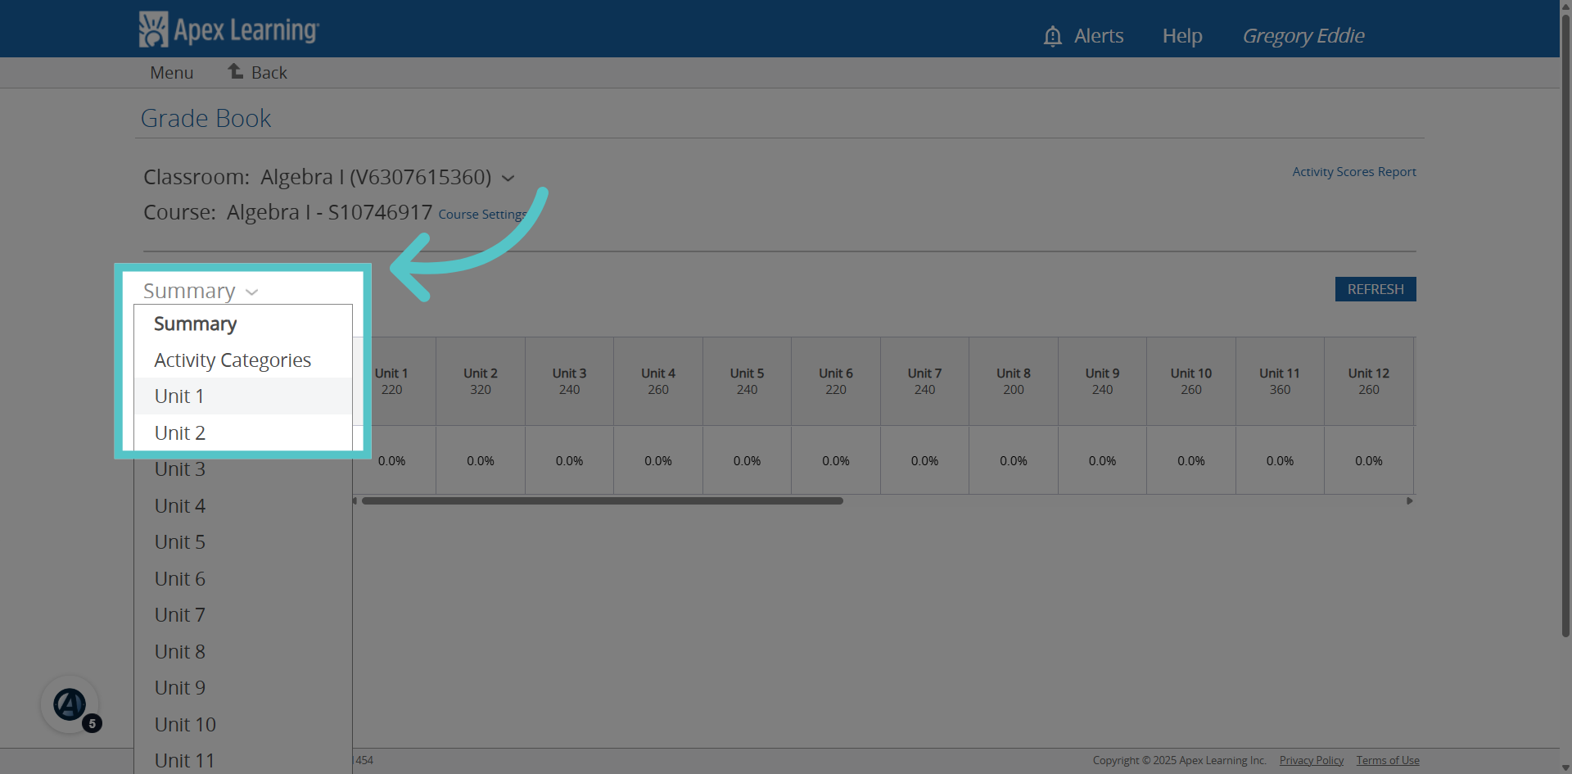Open the Gregory Eddie user menu

1303,36
